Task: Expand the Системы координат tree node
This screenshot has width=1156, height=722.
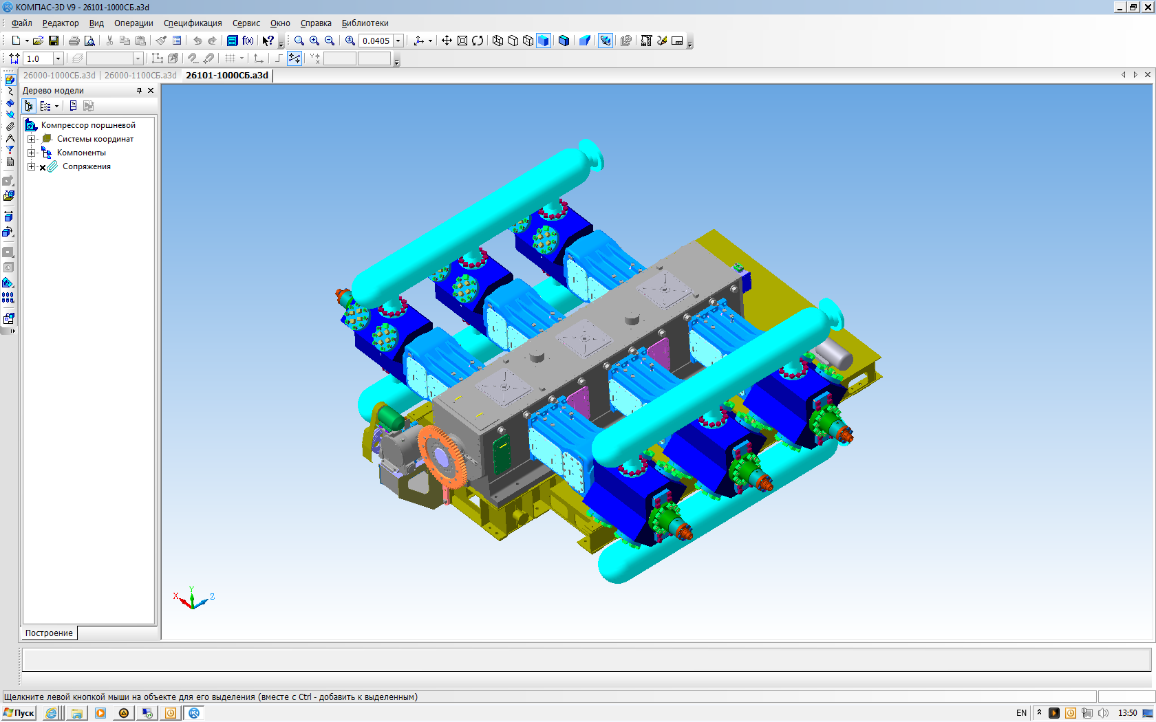Action: point(31,139)
